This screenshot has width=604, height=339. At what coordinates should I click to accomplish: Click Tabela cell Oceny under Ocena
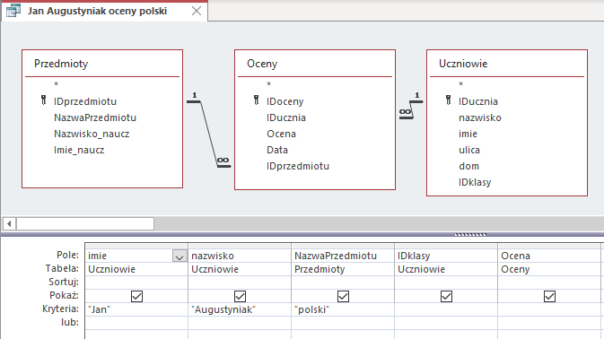pos(549,269)
